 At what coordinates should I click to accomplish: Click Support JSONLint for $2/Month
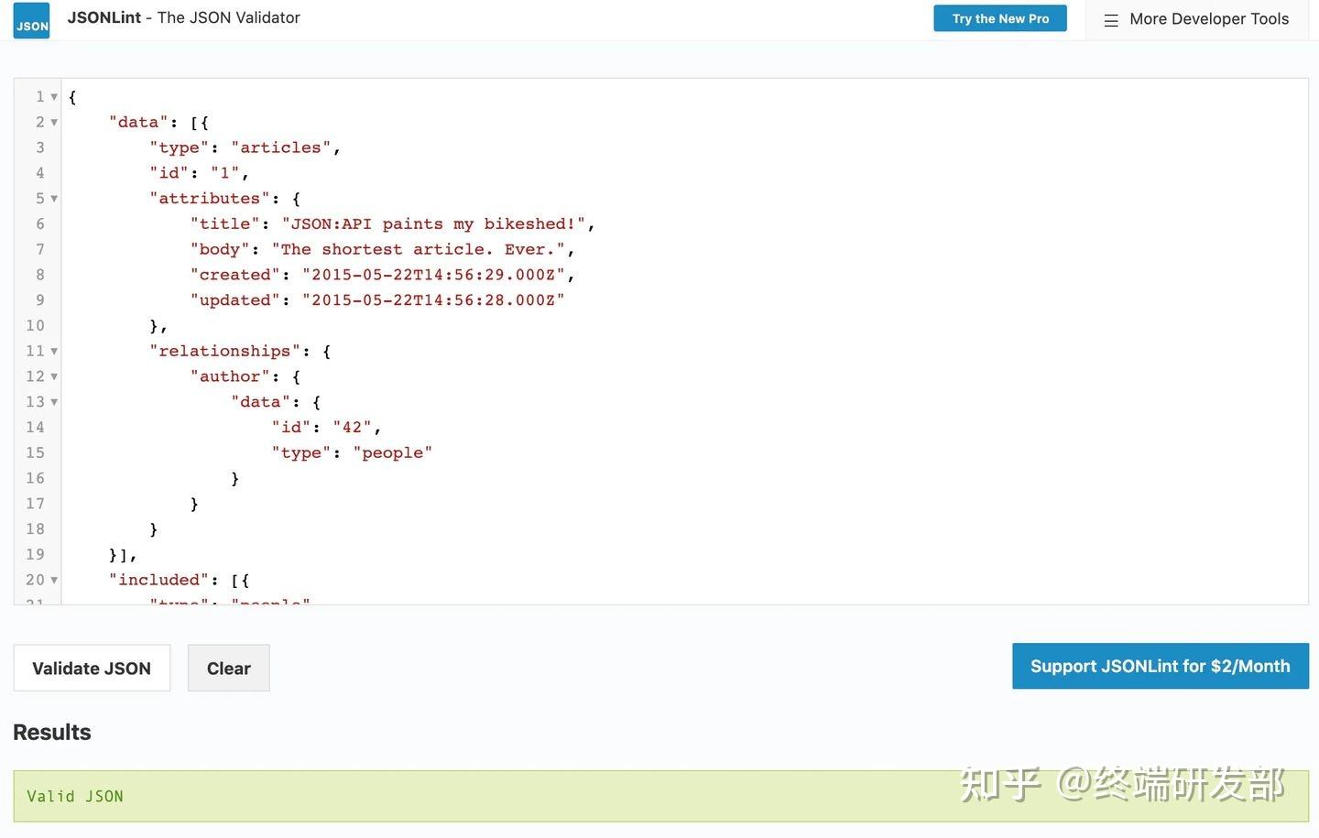1160,666
